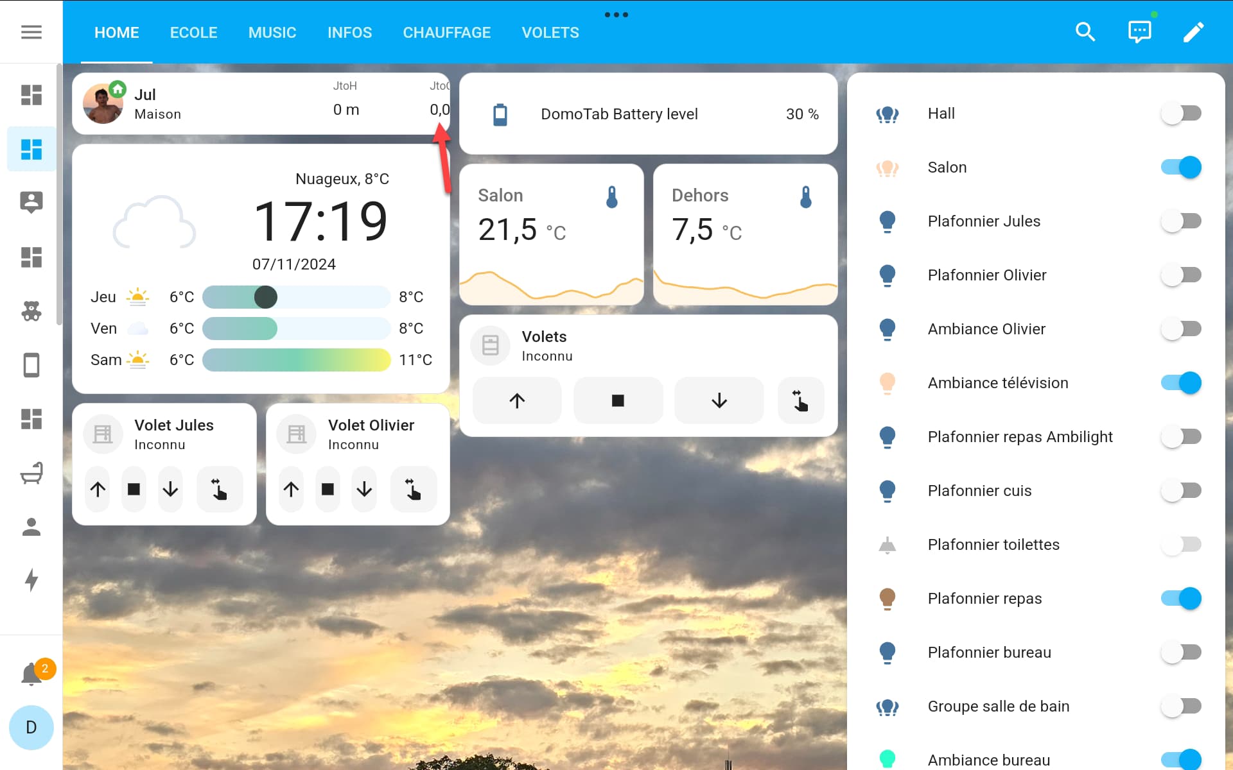Click the search magnifier icon
Screen dimensions: 1233x770
point(1085,32)
